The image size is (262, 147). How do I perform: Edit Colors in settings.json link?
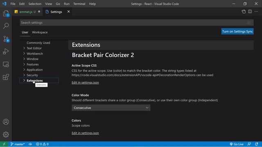click(85, 133)
